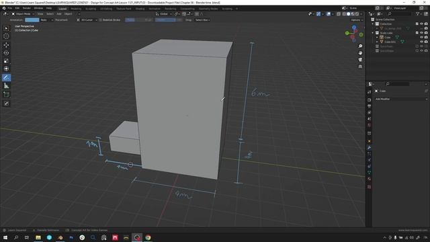Select the Annotate pencil tool
Viewport: 430px width, 242px height.
(6, 78)
